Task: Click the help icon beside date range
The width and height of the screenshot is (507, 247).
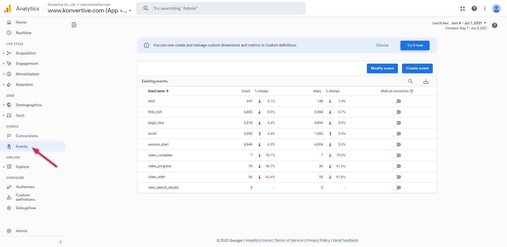Action: [x=495, y=25]
